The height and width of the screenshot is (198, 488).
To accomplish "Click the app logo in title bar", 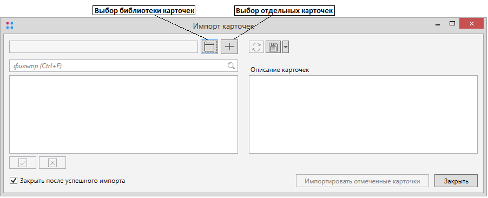I will coord(10,25).
